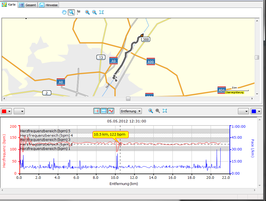This screenshot has width=266, height=201.
Task: Toggle the chart crosshair cursor button
Action: [97, 111]
